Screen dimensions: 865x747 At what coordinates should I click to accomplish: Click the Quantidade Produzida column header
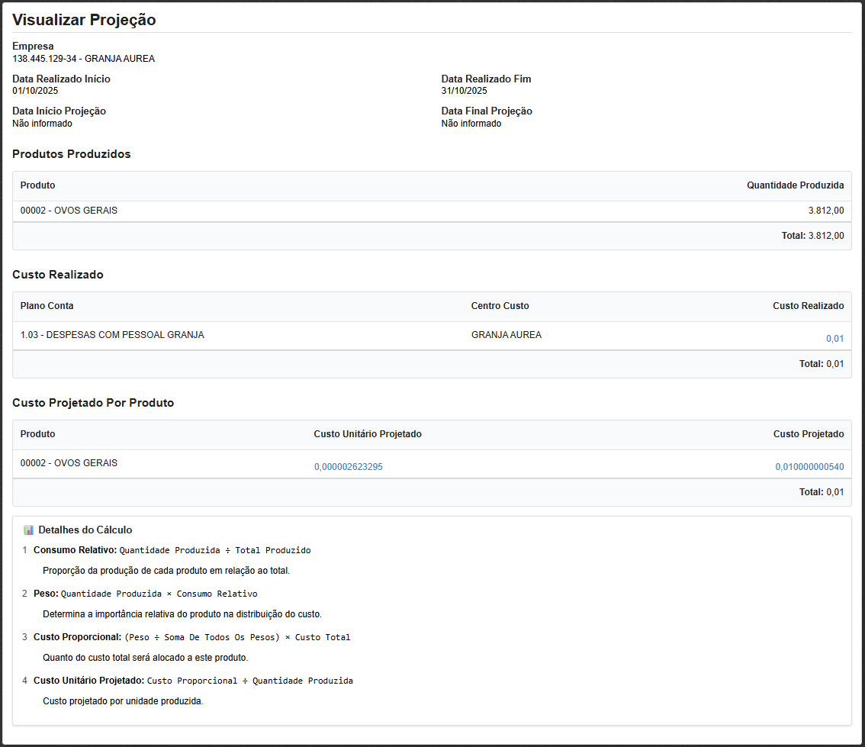795,185
